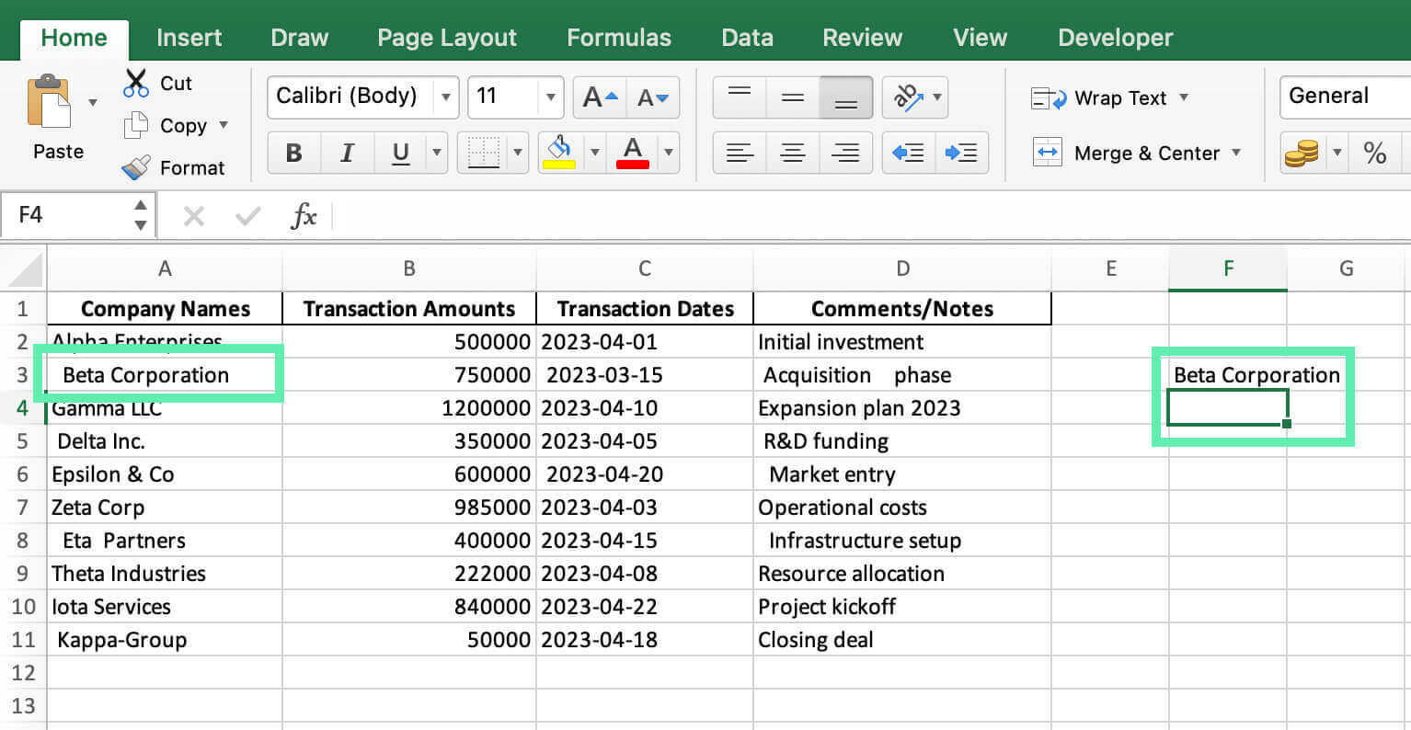Cancel formula entry with X

[x=193, y=216]
